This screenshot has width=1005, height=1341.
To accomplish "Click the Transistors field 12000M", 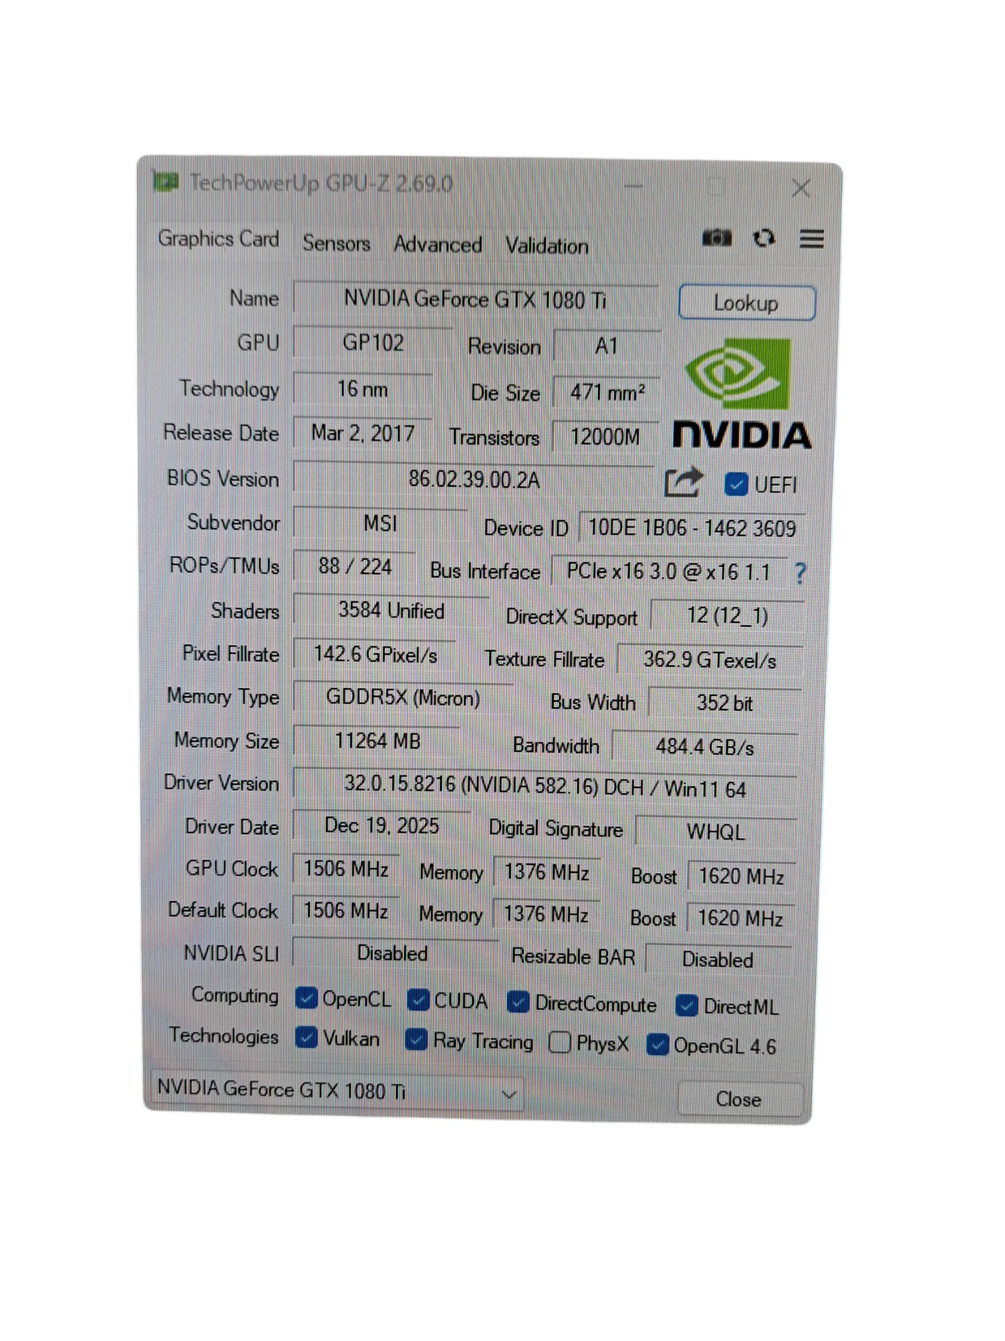I will pos(606,436).
